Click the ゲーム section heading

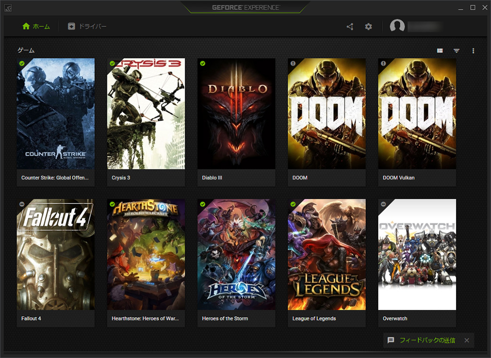point(26,50)
